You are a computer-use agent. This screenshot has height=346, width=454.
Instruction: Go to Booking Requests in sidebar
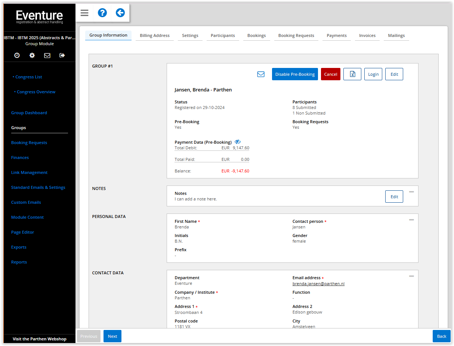click(x=29, y=143)
